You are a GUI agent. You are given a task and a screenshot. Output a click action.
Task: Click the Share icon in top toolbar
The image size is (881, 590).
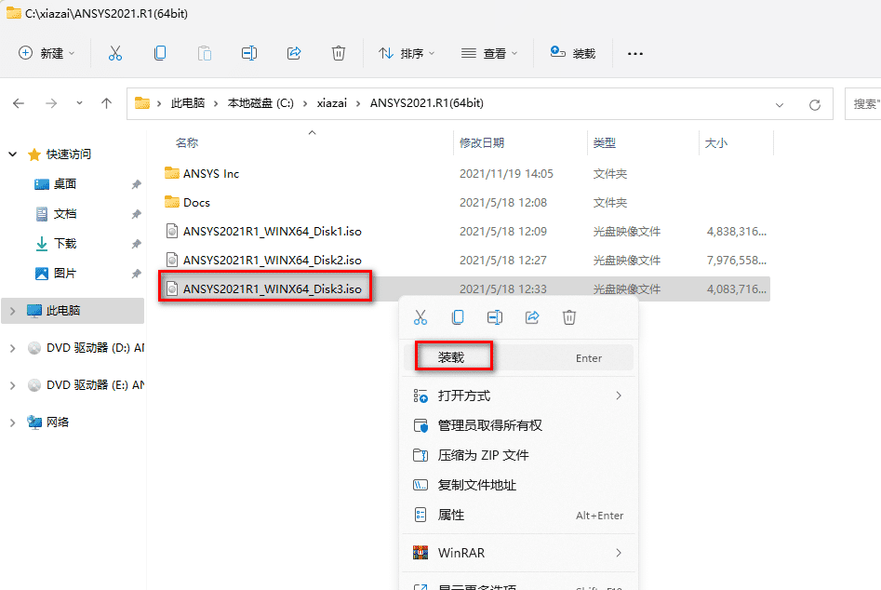(x=294, y=53)
